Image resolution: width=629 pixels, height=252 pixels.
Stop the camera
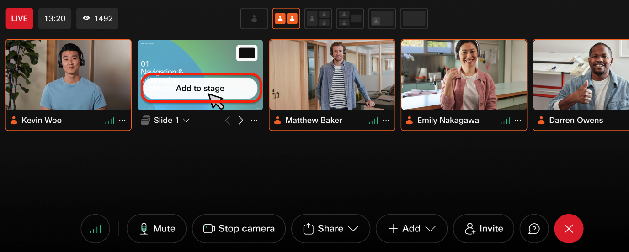[x=239, y=229]
